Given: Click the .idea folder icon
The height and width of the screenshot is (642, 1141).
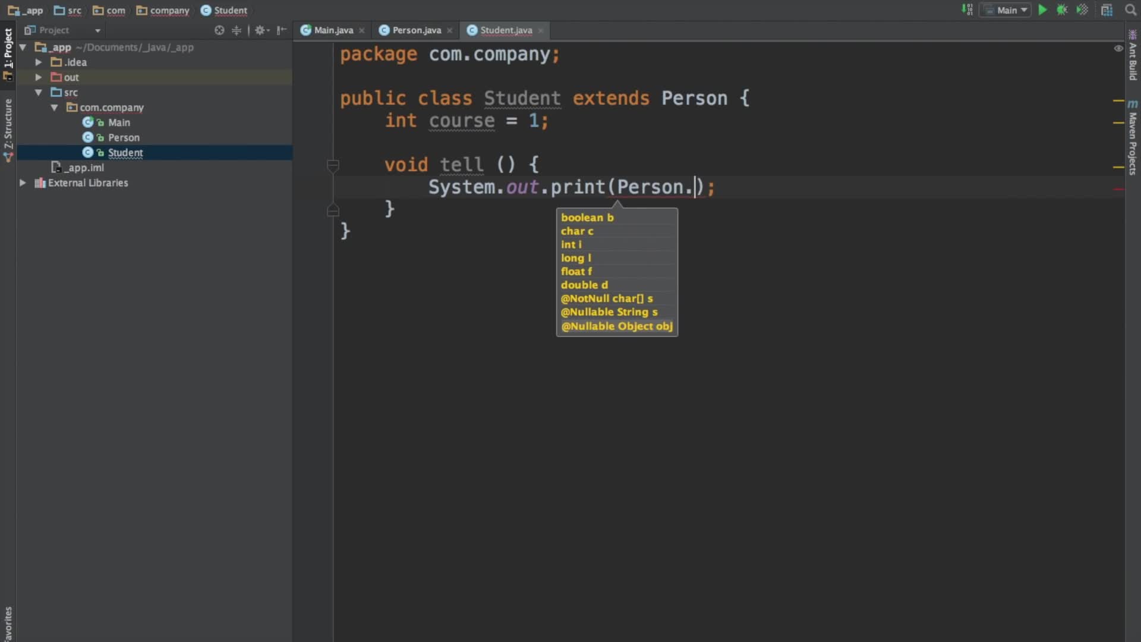Looking at the screenshot, I should tap(56, 62).
